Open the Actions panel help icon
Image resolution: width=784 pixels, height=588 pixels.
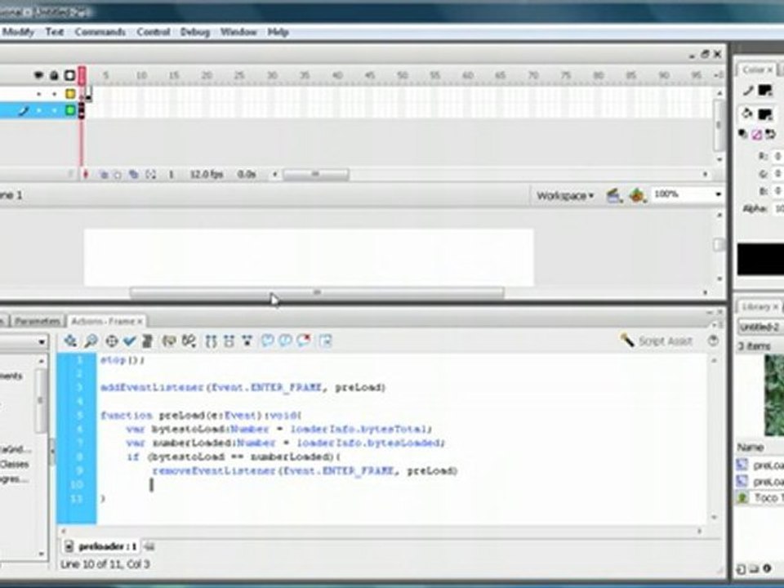(714, 341)
